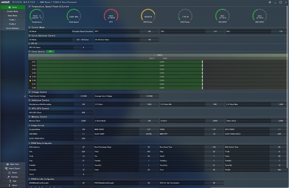This screenshot has width=289, height=188.
Task: Click Simultaneous Multithreading ON value
Action: (x=84, y=104)
